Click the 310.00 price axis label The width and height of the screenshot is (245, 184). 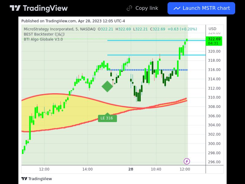(214, 97)
